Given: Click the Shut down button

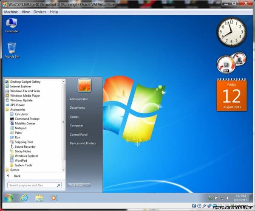Looking at the screenshot, I should pyautogui.click(x=76, y=185).
